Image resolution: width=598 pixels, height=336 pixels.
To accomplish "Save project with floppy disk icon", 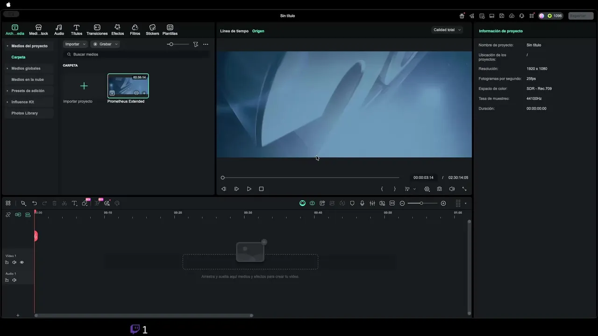I will click(x=502, y=16).
